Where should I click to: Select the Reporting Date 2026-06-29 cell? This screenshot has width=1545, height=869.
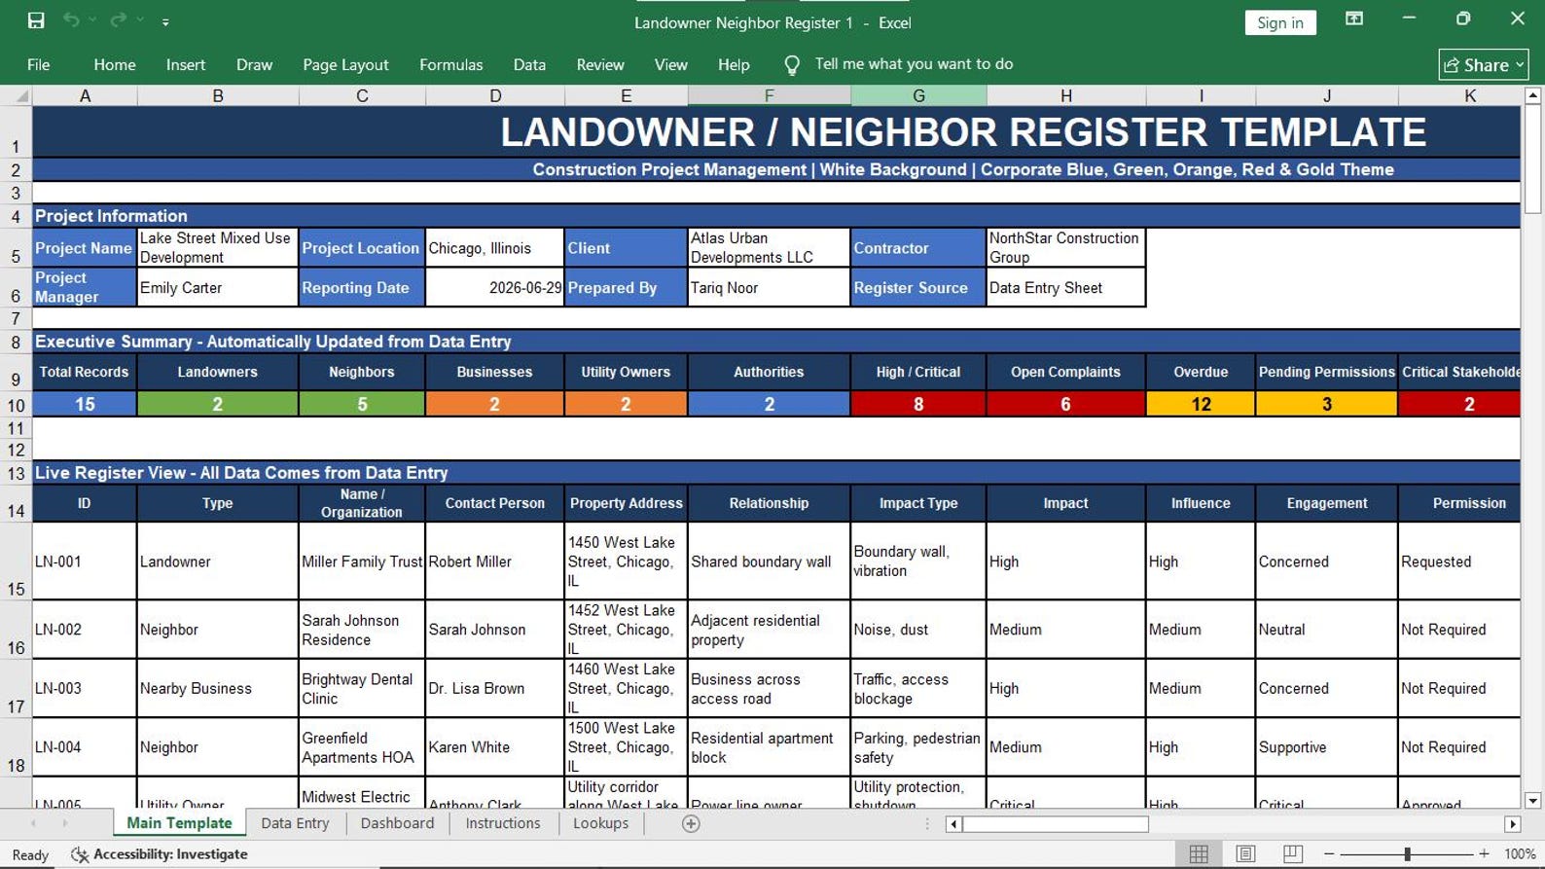495,288
